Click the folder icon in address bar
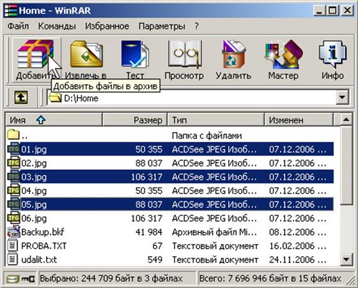358x288 pixels. [x=55, y=98]
